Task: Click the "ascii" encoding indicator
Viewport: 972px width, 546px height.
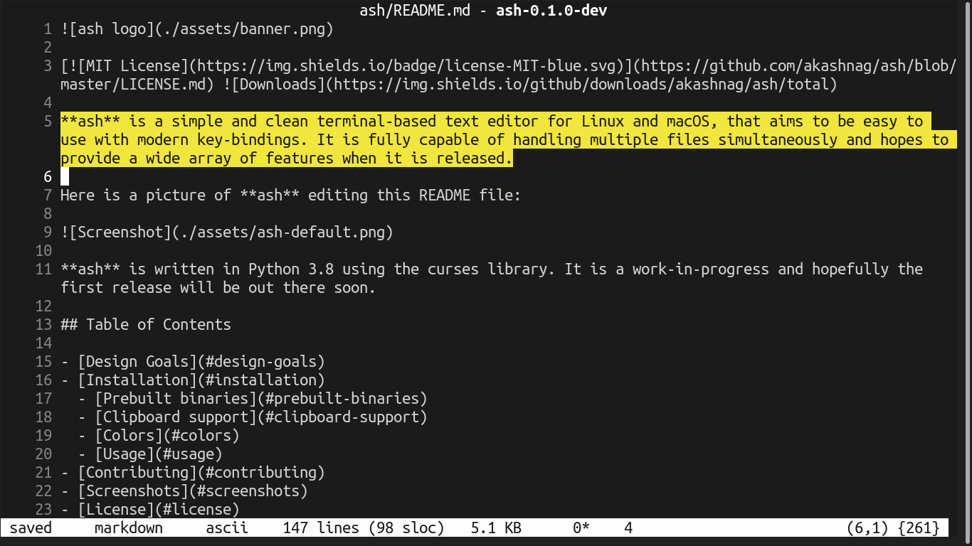Action: coord(226,528)
